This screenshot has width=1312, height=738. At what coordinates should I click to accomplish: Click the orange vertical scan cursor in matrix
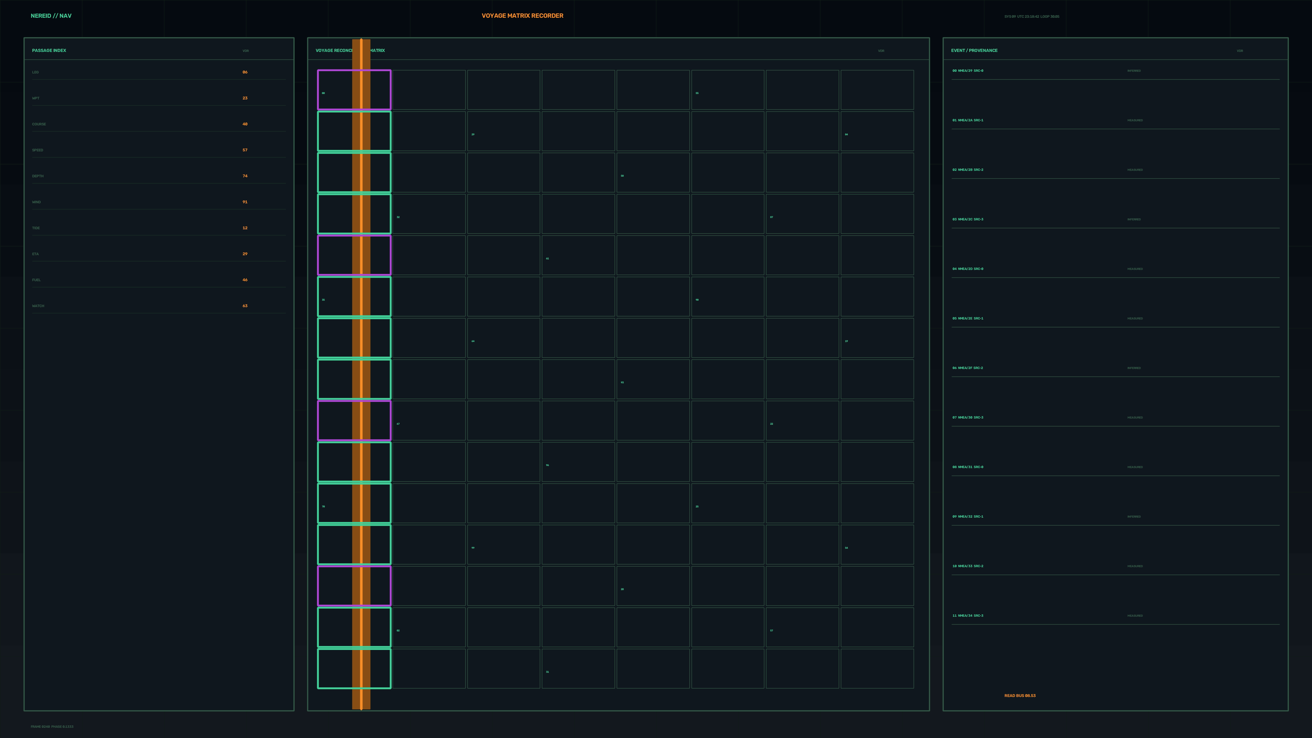point(361,374)
